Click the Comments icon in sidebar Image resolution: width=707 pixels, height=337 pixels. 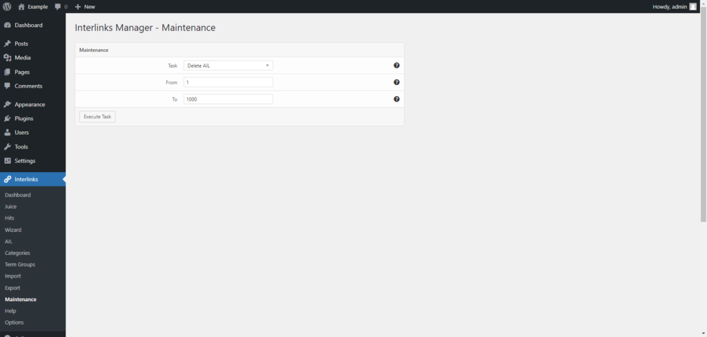[x=7, y=86]
